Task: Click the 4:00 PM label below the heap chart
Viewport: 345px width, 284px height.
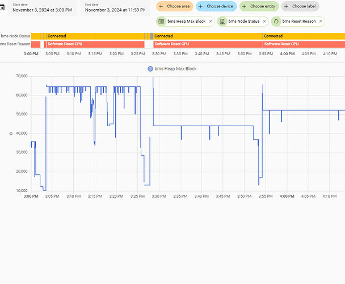Action: pyautogui.click(x=287, y=197)
